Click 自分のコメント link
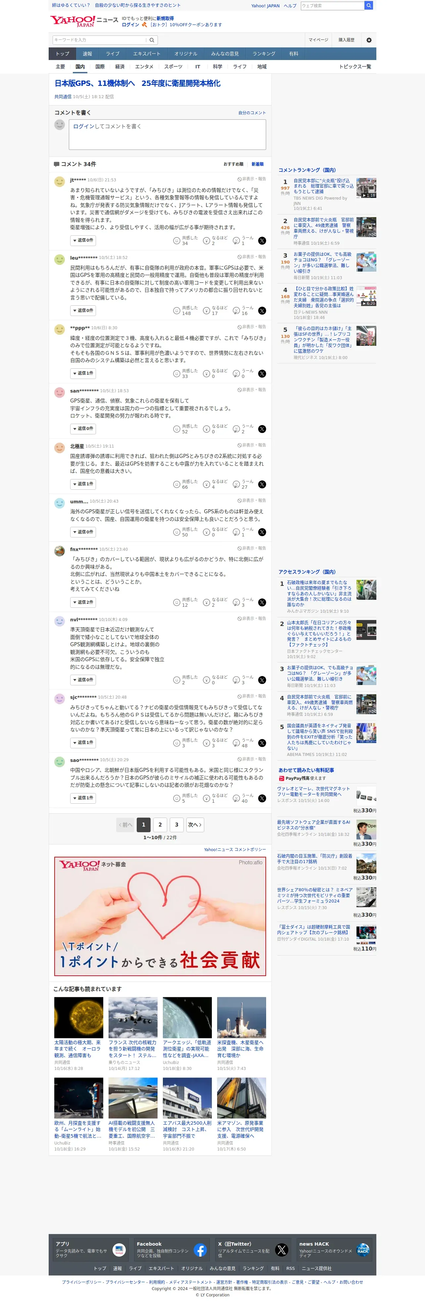 (x=252, y=113)
